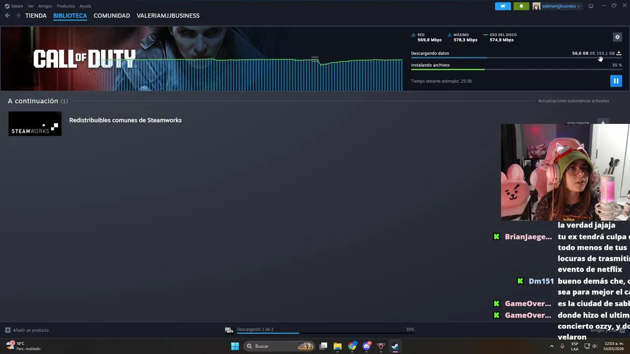Screen dimensions: 630x354
Task: Click Actualizaciones automáticas activadas link
Action: 573,101
